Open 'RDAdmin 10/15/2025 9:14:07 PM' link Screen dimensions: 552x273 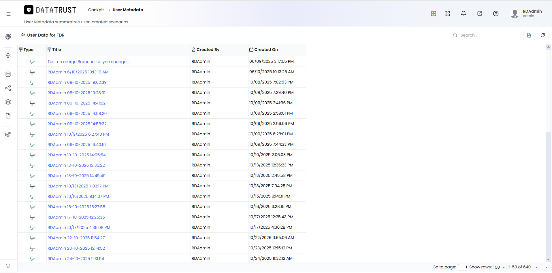pyautogui.click(x=78, y=196)
